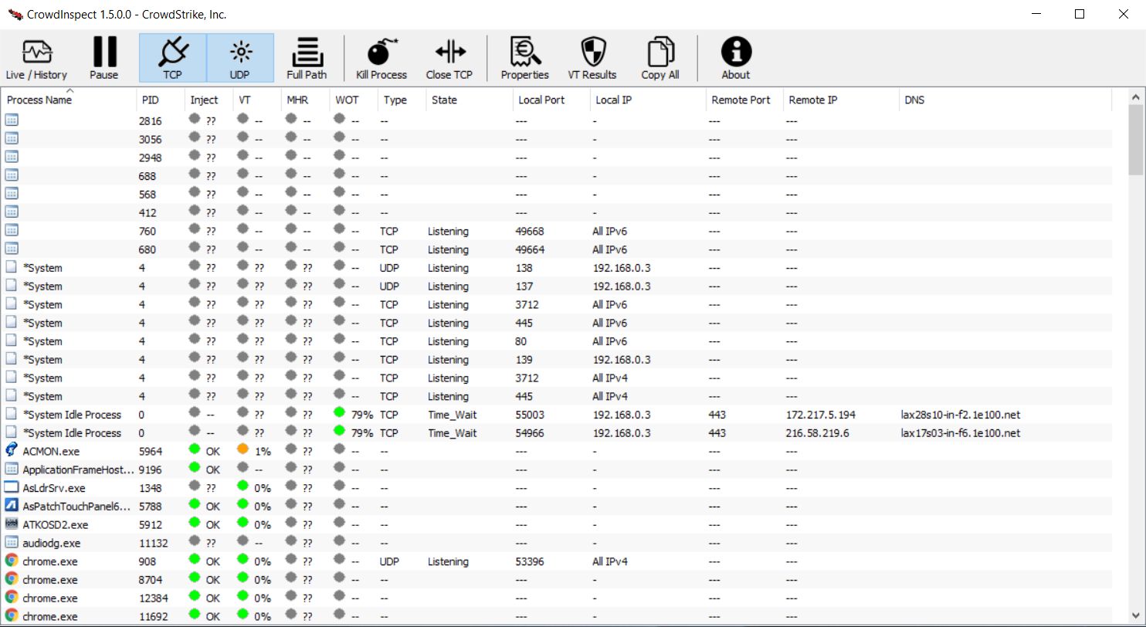The image size is (1146, 627).
Task: Pause the live process monitoring
Action: tap(103, 57)
